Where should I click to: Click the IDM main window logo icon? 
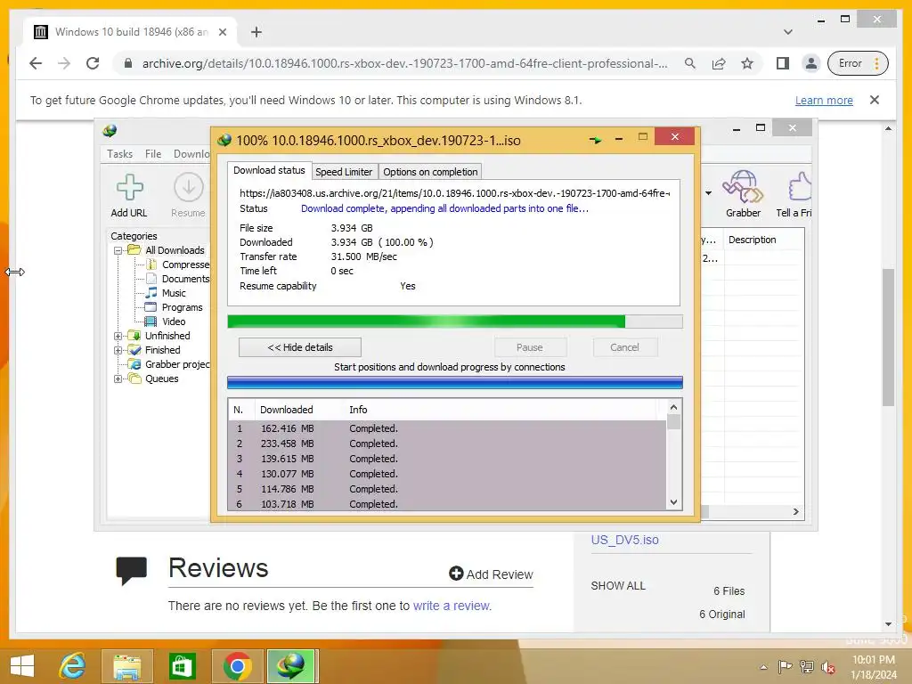(x=110, y=131)
